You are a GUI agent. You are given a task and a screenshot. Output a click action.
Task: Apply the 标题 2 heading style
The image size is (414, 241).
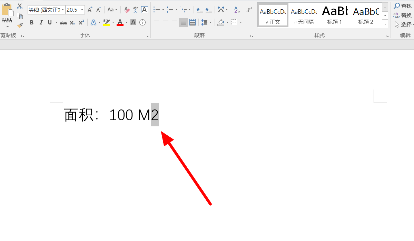(x=366, y=15)
